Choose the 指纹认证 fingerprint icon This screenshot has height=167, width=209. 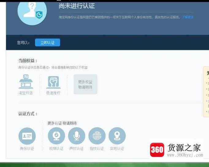[x=97, y=136]
